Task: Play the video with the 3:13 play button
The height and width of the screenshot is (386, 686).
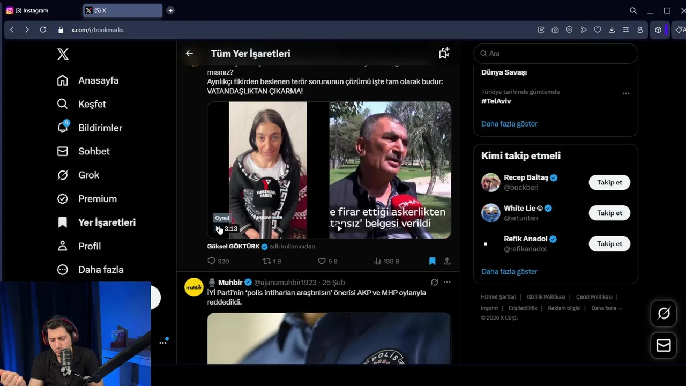Action: (x=218, y=229)
